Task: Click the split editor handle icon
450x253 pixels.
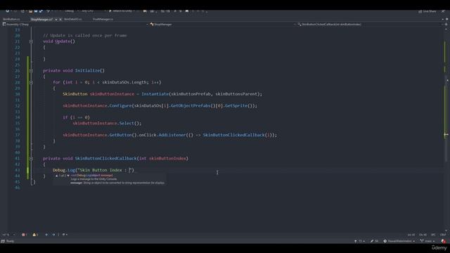Action: coord(446,25)
